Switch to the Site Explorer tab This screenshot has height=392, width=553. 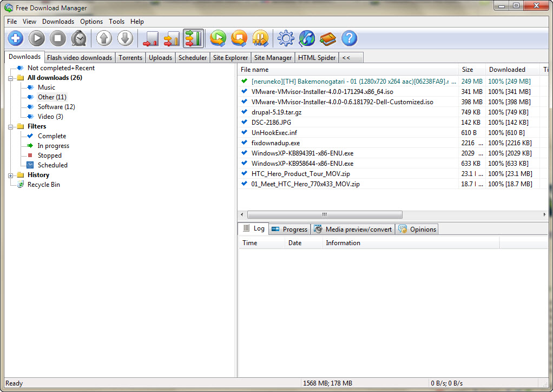click(231, 58)
